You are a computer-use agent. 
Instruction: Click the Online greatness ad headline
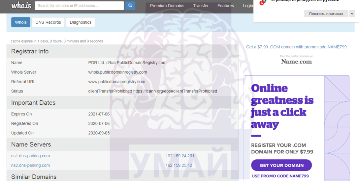click(x=282, y=106)
